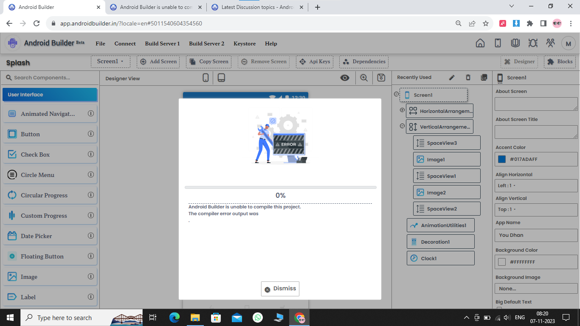Show info for Check Box component

point(90,154)
